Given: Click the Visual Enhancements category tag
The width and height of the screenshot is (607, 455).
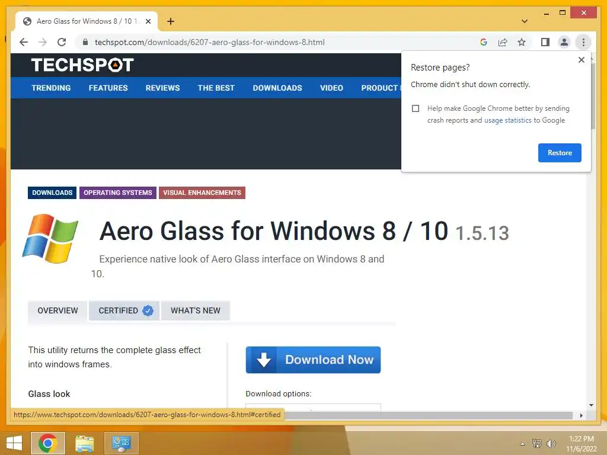Looking at the screenshot, I should (202, 193).
